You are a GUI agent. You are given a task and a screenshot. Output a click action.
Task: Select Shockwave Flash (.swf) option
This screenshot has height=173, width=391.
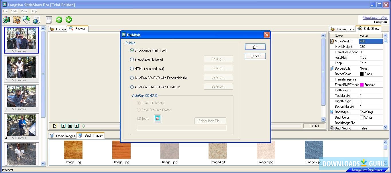pos(149,50)
